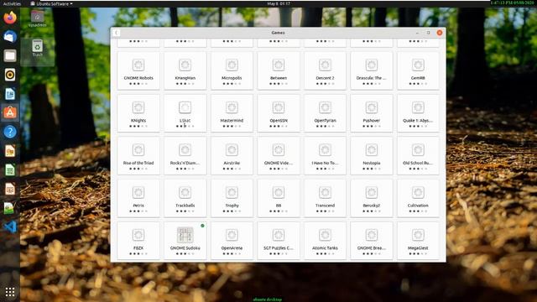Click the top bar clock
This screenshot has height=302, width=537.
279,3
